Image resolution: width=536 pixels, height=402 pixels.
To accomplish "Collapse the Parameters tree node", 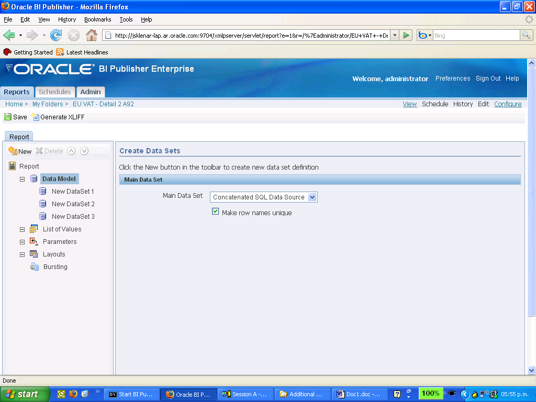I will pos(22,242).
